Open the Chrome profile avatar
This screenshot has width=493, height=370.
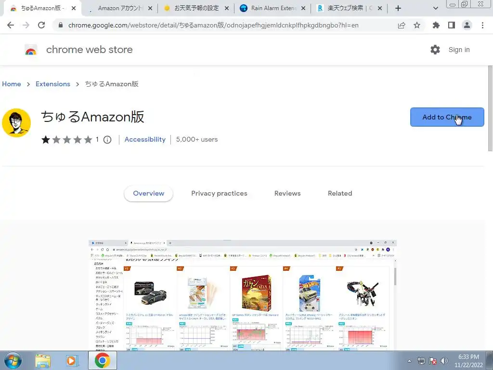(467, 25)
